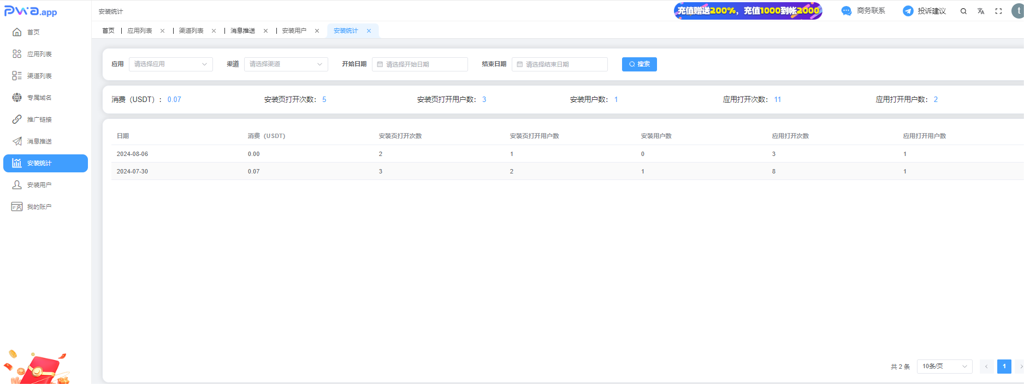Screen dimensions: 1024x384
Task: Click the 渠道列表 list icon
Action: coord(17,76)
